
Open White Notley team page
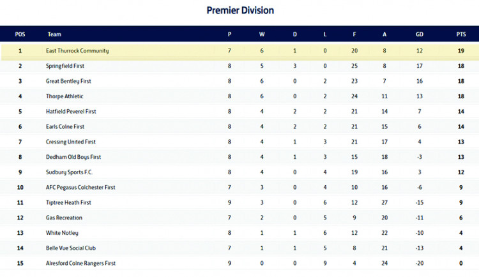63,233
